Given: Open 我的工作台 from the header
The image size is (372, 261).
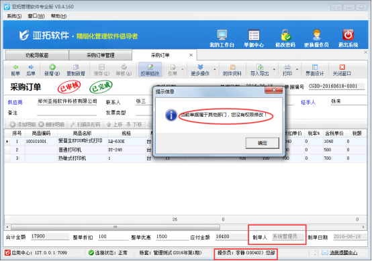Looking at the screenshot, I should [x=222, y=35].
